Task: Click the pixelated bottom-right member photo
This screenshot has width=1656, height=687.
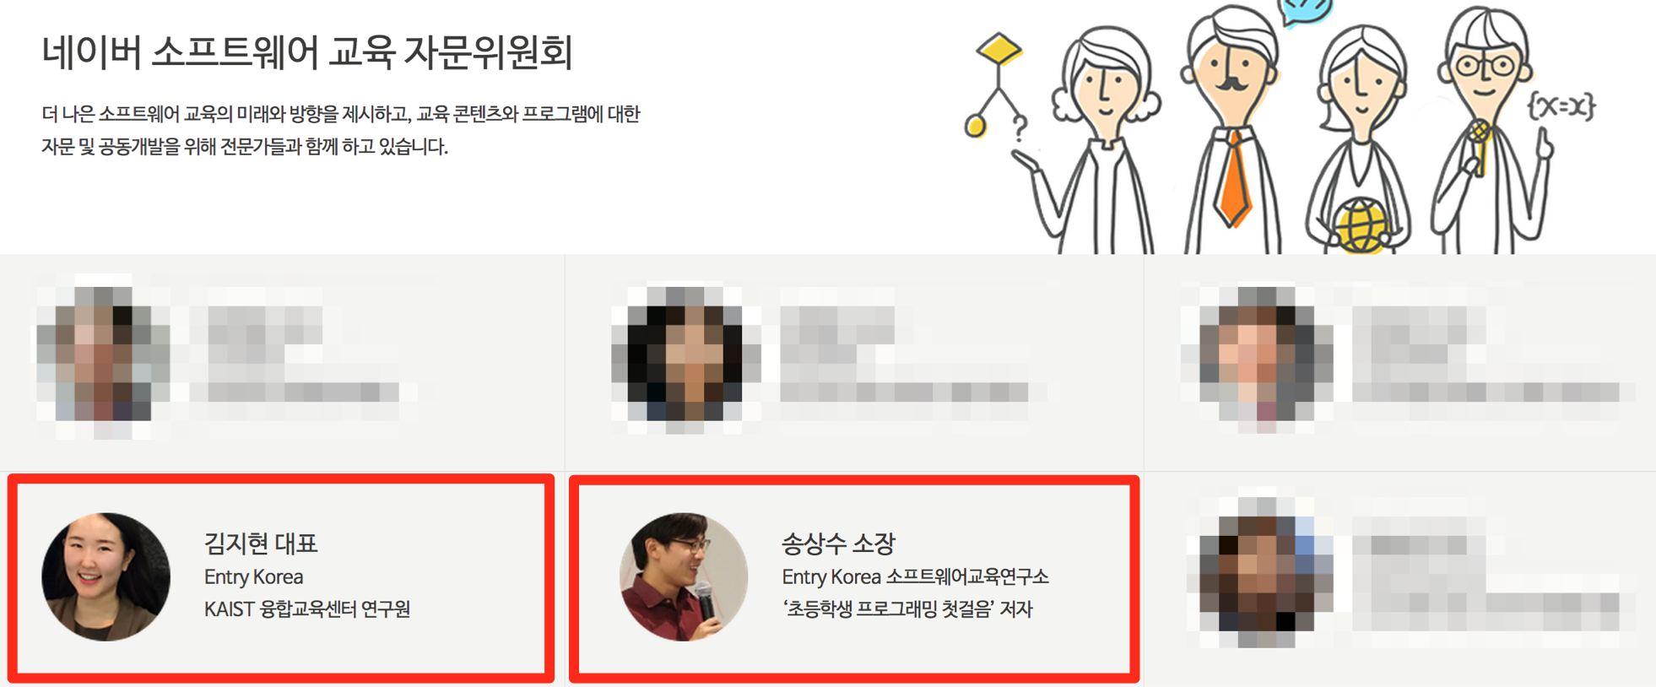Action: click(x=1258, y=572)
